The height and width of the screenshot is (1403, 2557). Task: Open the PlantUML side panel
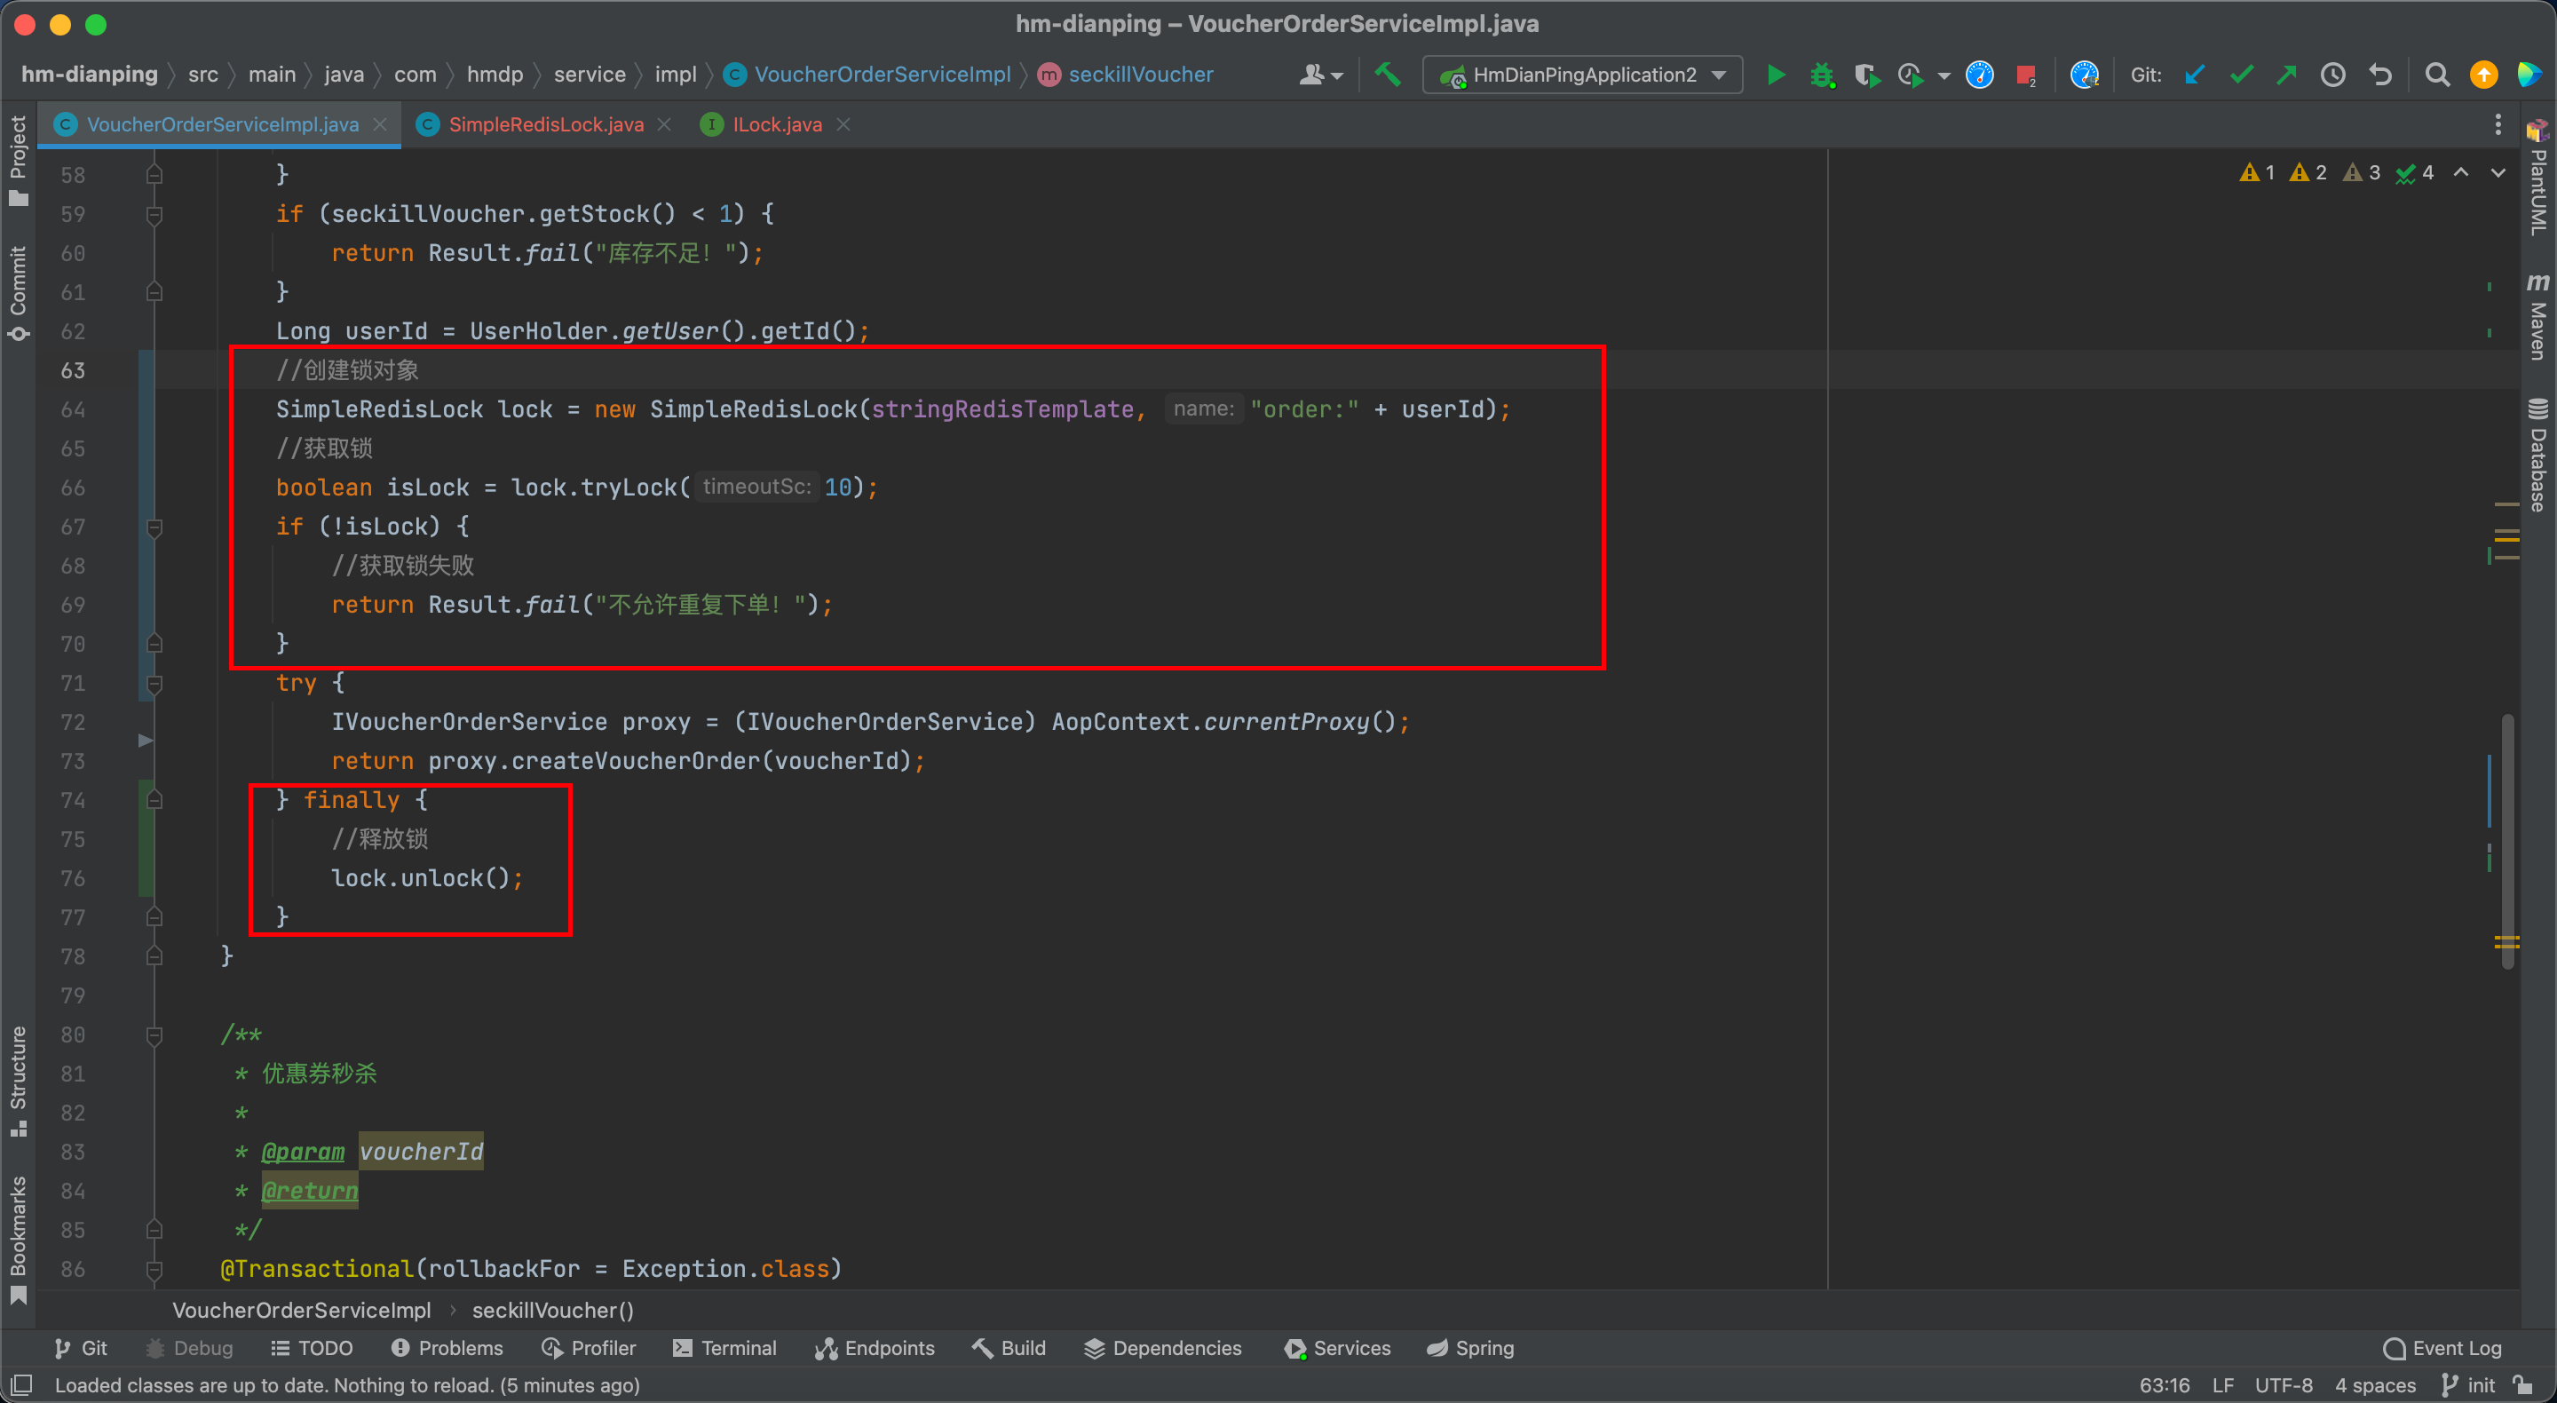[2538, 177]
